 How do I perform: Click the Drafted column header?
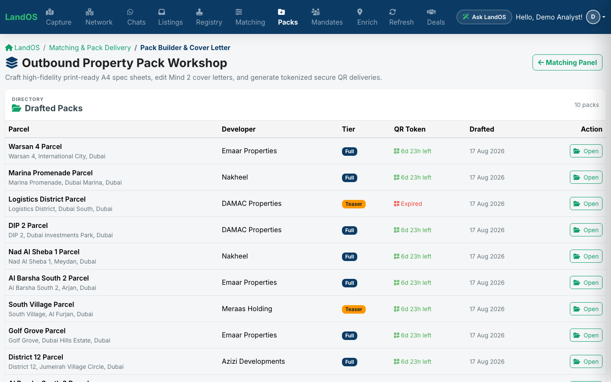pos(482,129)
